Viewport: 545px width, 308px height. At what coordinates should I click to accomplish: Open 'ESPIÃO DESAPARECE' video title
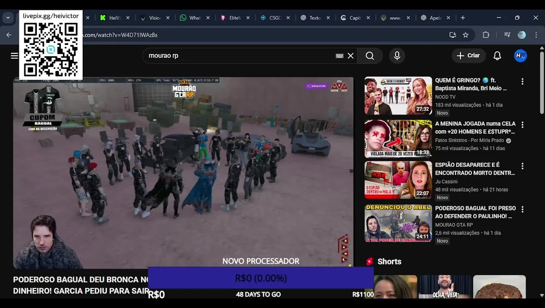(475, 169)
